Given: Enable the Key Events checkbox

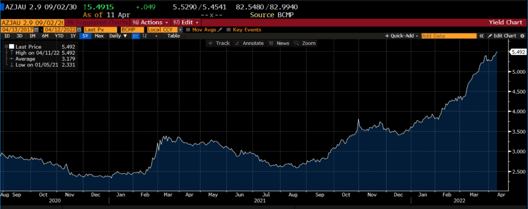Looking at the screenshot, I should 229,30.
